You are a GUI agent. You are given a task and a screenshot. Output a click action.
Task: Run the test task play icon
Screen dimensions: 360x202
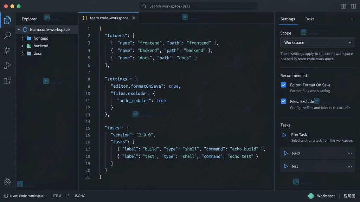[x=285, y=166]
